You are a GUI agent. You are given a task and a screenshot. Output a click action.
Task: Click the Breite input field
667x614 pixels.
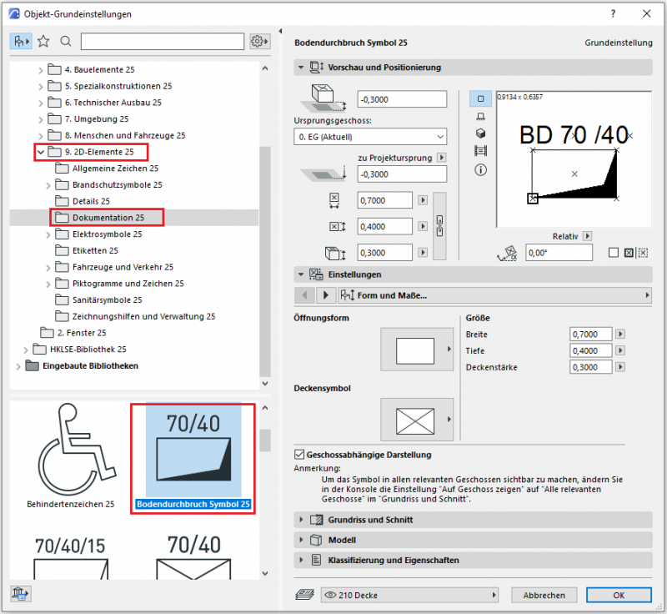589,335
